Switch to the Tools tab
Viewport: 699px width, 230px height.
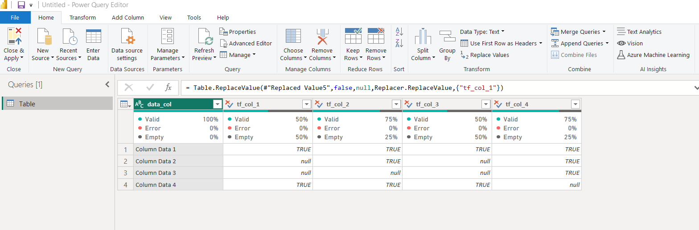pos(194,17)
